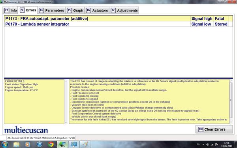This screenshot has width=237, height=148.
Task: Click the F4 key icon on Parameters tab
Action: 41,10
